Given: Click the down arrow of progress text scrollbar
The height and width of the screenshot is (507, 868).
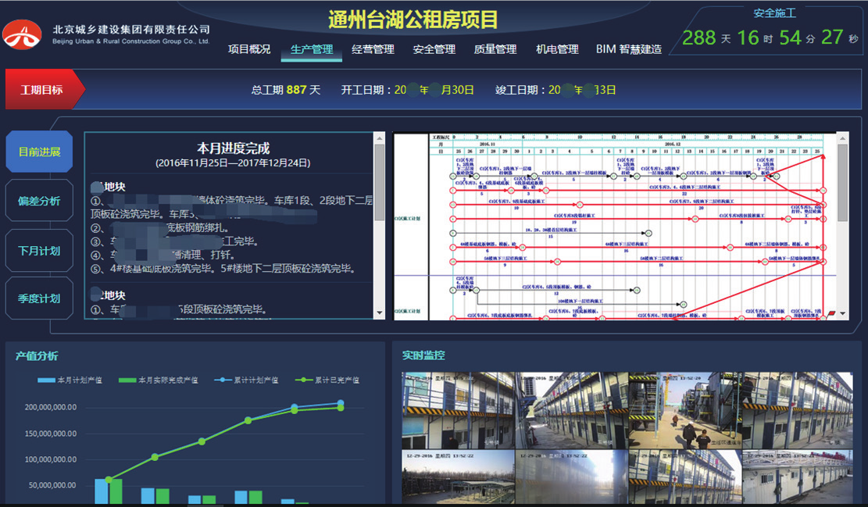Looking at the screenshot, I should [380, 313].
